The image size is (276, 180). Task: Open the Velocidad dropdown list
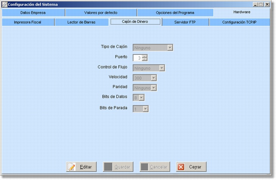tap(154, 78)
